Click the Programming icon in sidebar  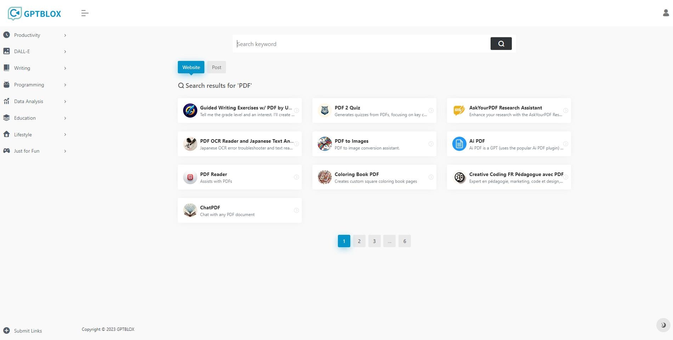(x=6, y=84)
